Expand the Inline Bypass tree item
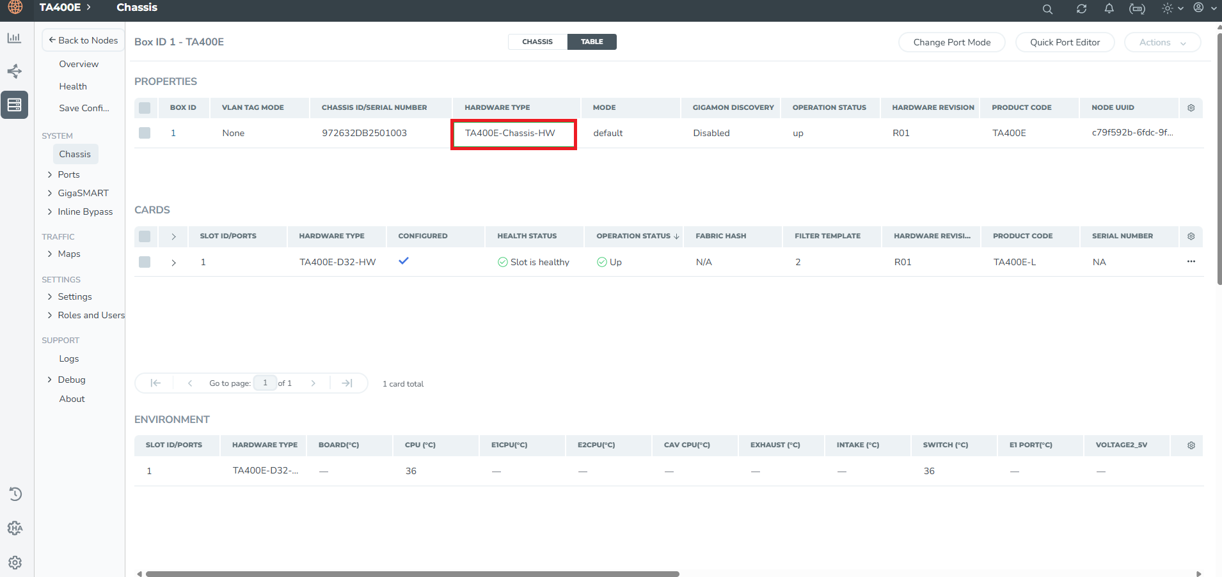 click(x=50, y=212)
